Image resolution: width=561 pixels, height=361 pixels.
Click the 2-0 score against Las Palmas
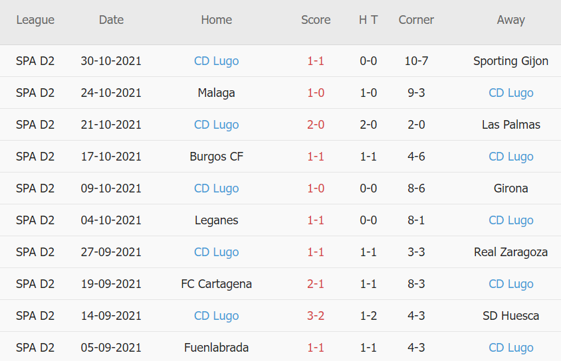(316, 125)
